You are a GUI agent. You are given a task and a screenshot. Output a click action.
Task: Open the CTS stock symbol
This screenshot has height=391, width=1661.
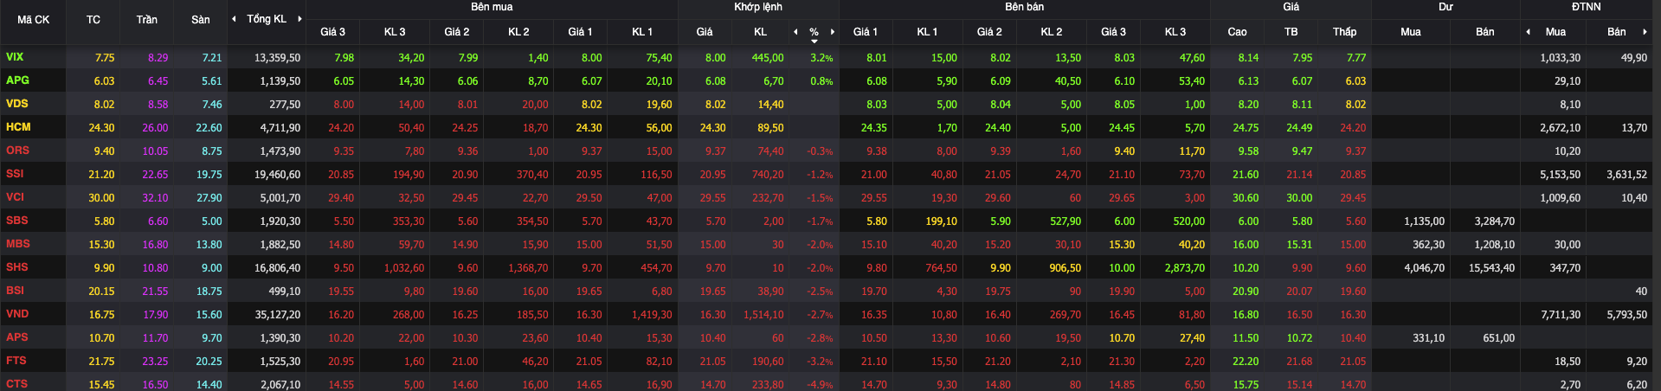(16, 384)
